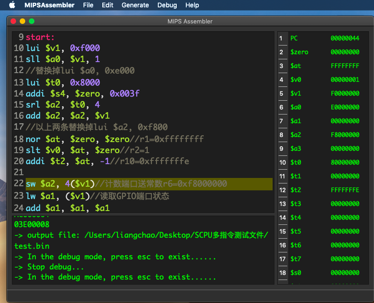Image resolution: width=374 pixels, height=303 pixels.
Task: Click the output file path console line
Action: [141, 235]
